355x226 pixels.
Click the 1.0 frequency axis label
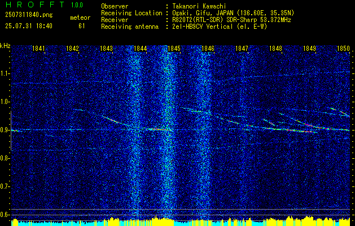coord(5,102)
